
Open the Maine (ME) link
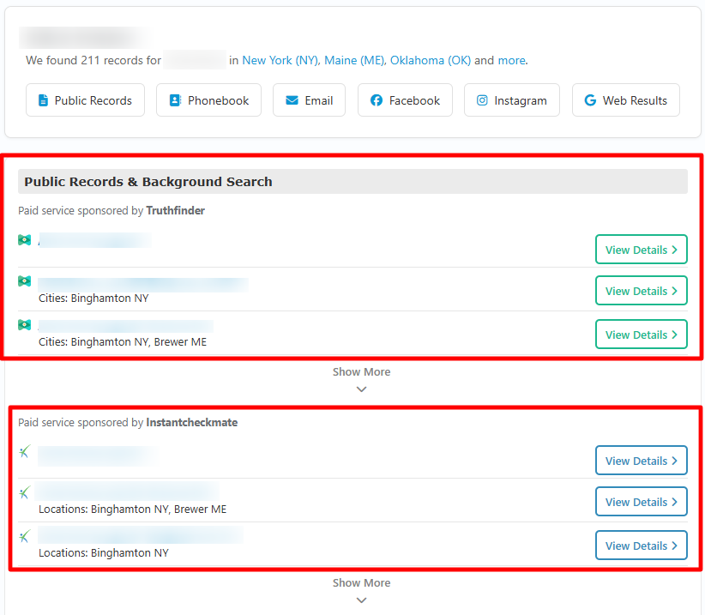pos(354,60)
